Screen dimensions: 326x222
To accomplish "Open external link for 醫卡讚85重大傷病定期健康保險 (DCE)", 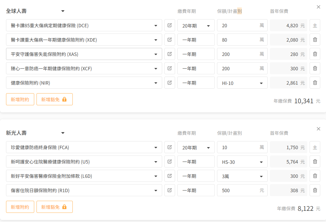I will pos(170,25).
